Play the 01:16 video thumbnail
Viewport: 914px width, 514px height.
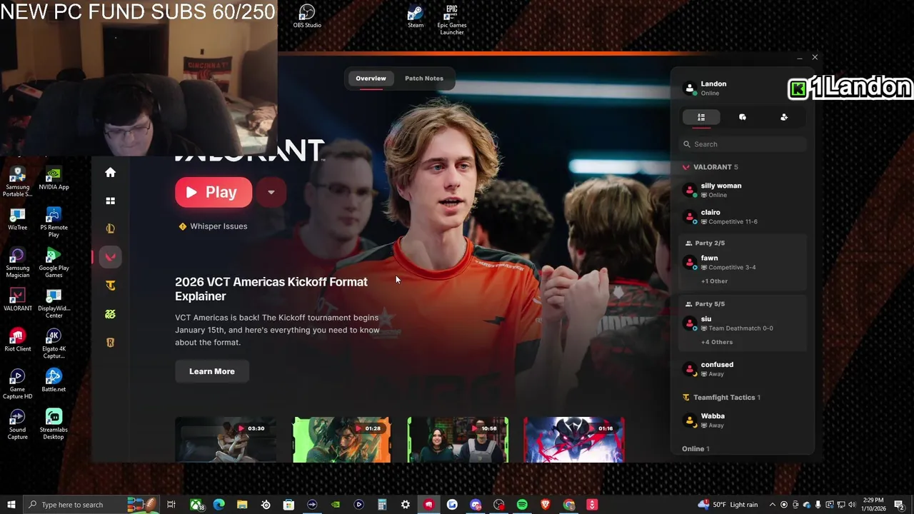pos(574,440)
